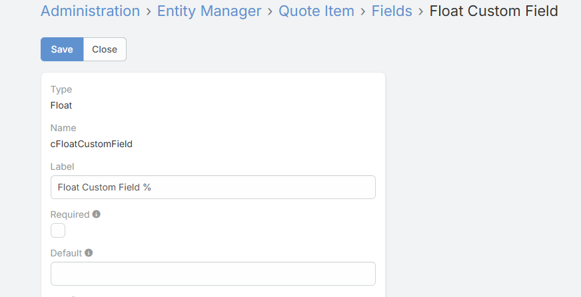Return to the Fields breadcrumb link
The height and width of the screenshot is (297, 581).
392,11
